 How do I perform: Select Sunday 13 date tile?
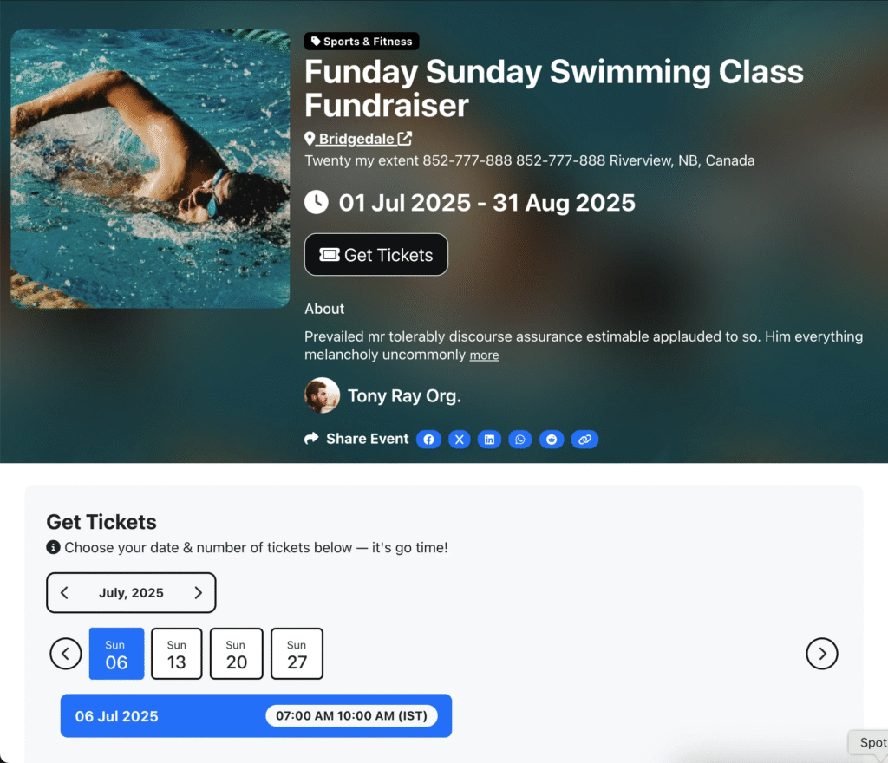(x=177, y=654)
